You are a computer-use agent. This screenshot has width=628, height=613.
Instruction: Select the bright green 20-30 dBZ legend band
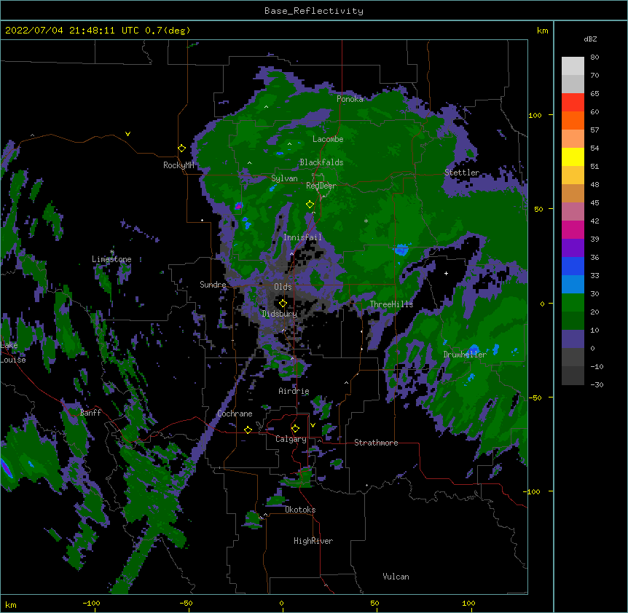point(573,303)
